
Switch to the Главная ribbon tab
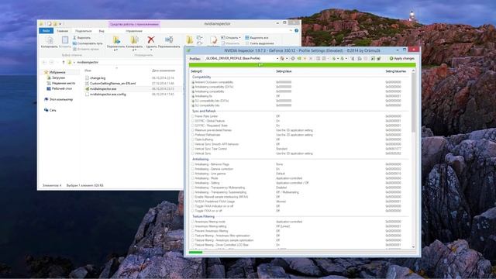coord(62,31)
